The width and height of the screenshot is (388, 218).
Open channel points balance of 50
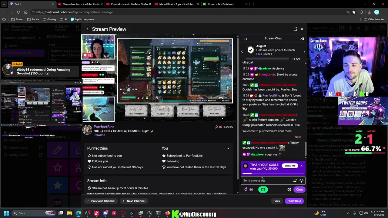click(x=249, y=190)
